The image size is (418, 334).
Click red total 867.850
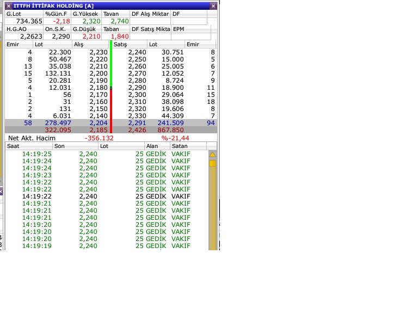pyautogui.click(x=170, y=130)
